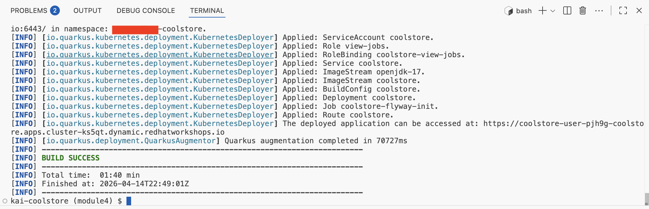Open the more actions ellipsis menu
Image resolution: width=649 pixels, height=209 pixels.
(599, 11)
